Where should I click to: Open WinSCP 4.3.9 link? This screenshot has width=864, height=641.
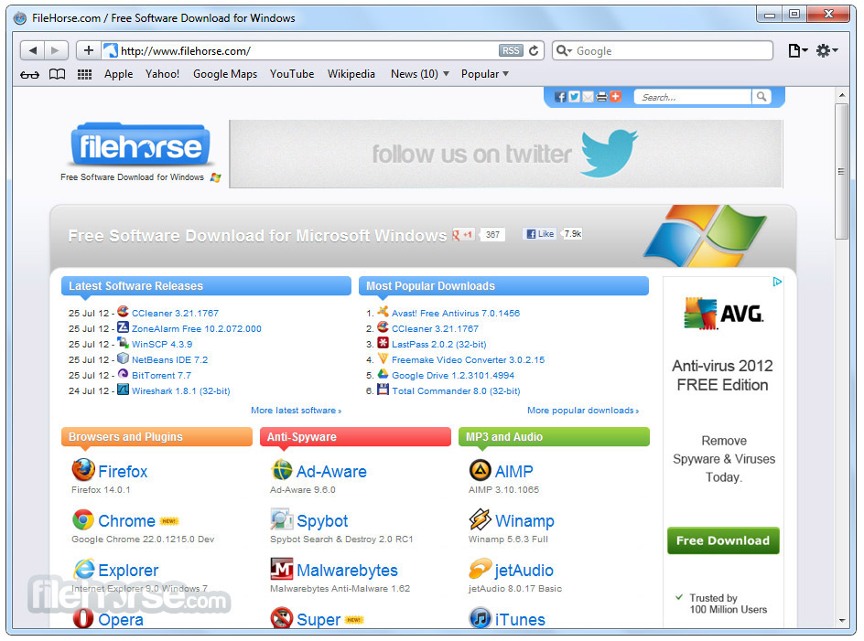coord(162,344)
